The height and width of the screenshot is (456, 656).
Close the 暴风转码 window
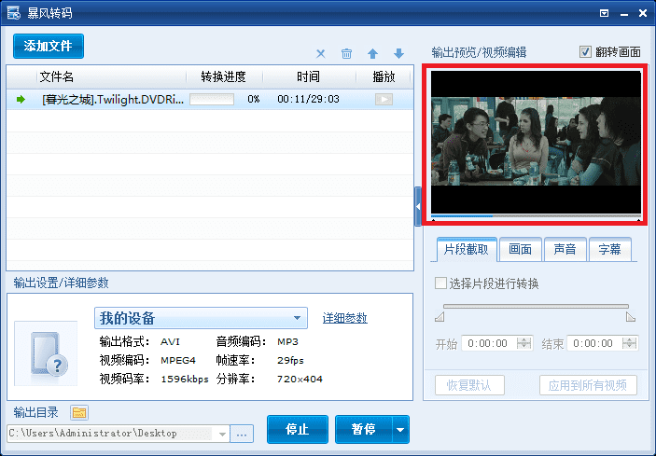643,13
